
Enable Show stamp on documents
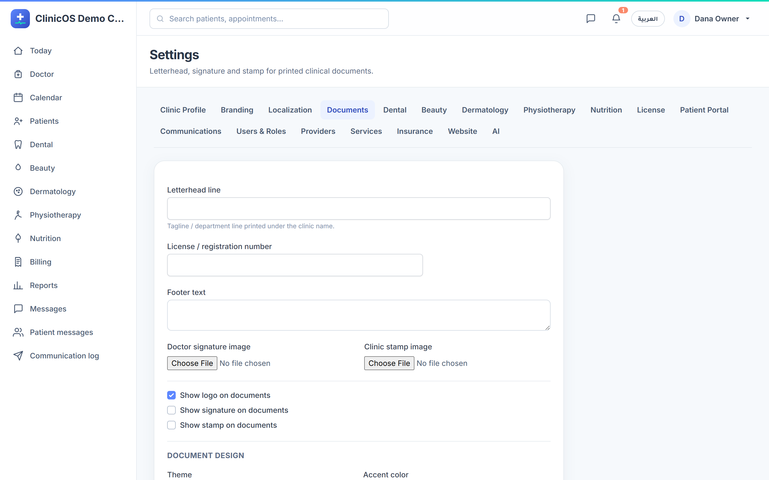pyautogui.click(x=171, y=425)
